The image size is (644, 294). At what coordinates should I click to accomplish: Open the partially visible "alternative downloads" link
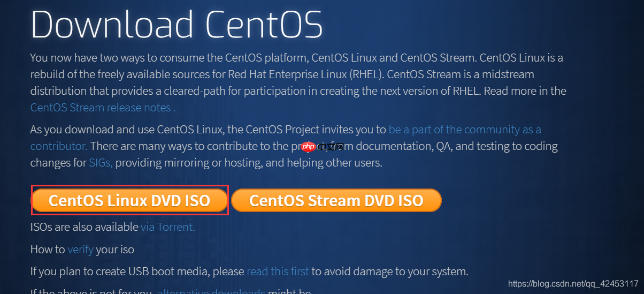point(211,292)
